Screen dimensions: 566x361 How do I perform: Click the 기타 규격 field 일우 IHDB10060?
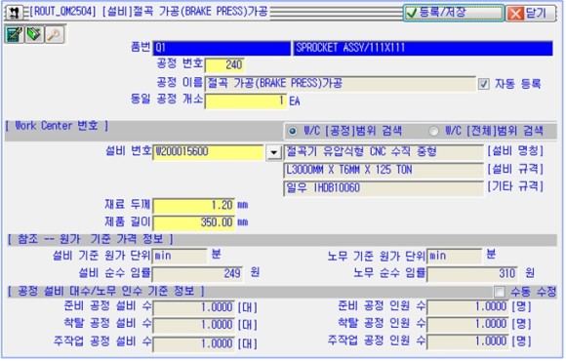click(384, 188)
